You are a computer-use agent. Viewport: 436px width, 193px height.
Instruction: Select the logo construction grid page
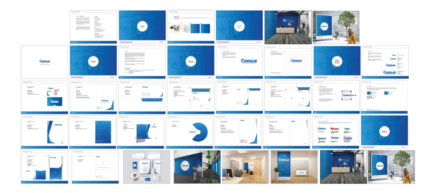(x=288, y=62)
